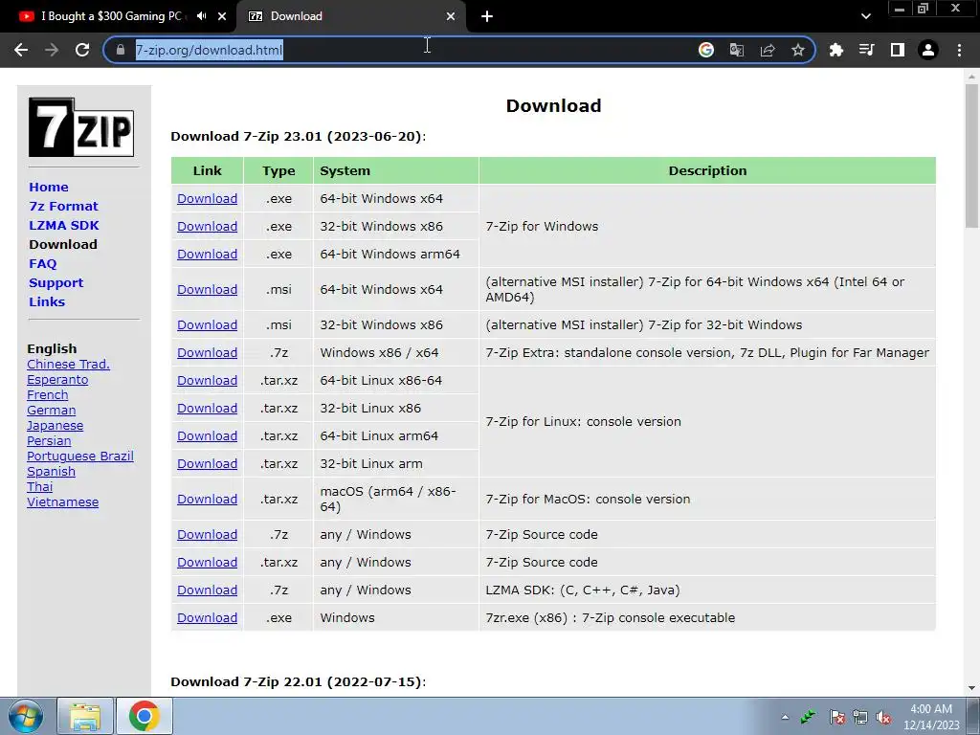Image resolution: width=980 pixels, height=735 pixels.
Task: Bookmark this page with the star
Action: (798, 50)
